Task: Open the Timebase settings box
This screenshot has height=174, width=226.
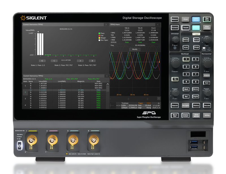Action: tap(125, 105)
